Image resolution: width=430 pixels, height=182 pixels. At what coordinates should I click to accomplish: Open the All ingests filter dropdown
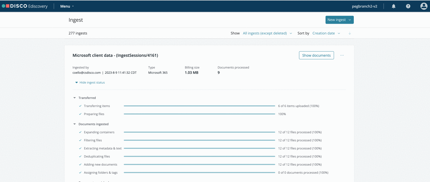pyautogui.click(x=267, y=33)
